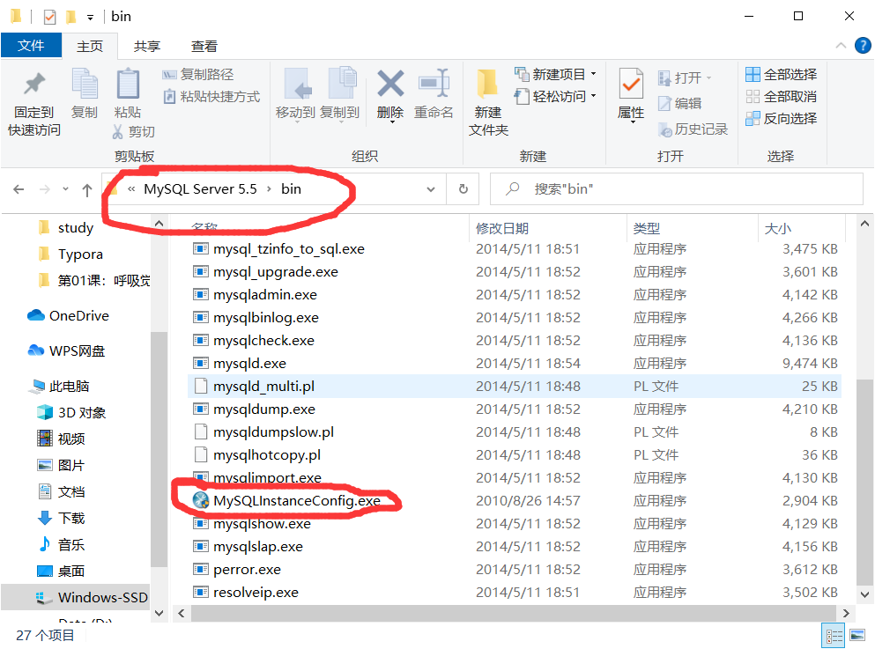Click the Forward navigation arrow
Image resolution: width=875 pixels, height=649 pixels.
coord(45,189)
